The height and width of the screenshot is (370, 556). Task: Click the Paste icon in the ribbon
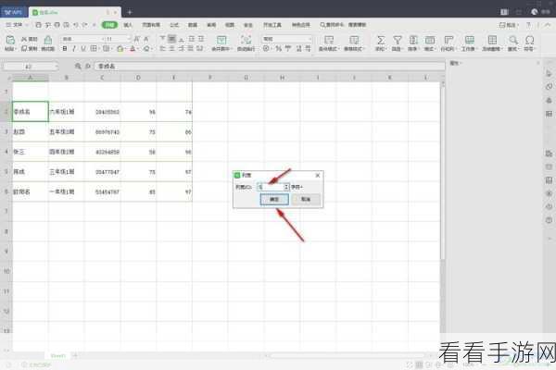click(10, 40)
